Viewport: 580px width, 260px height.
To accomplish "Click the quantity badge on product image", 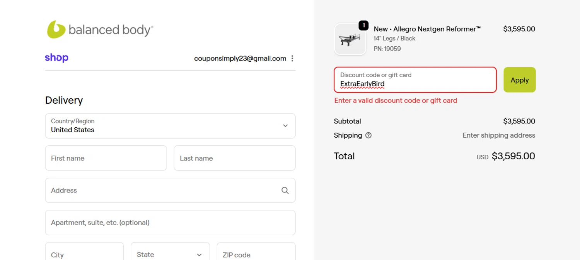I will 363,25.
